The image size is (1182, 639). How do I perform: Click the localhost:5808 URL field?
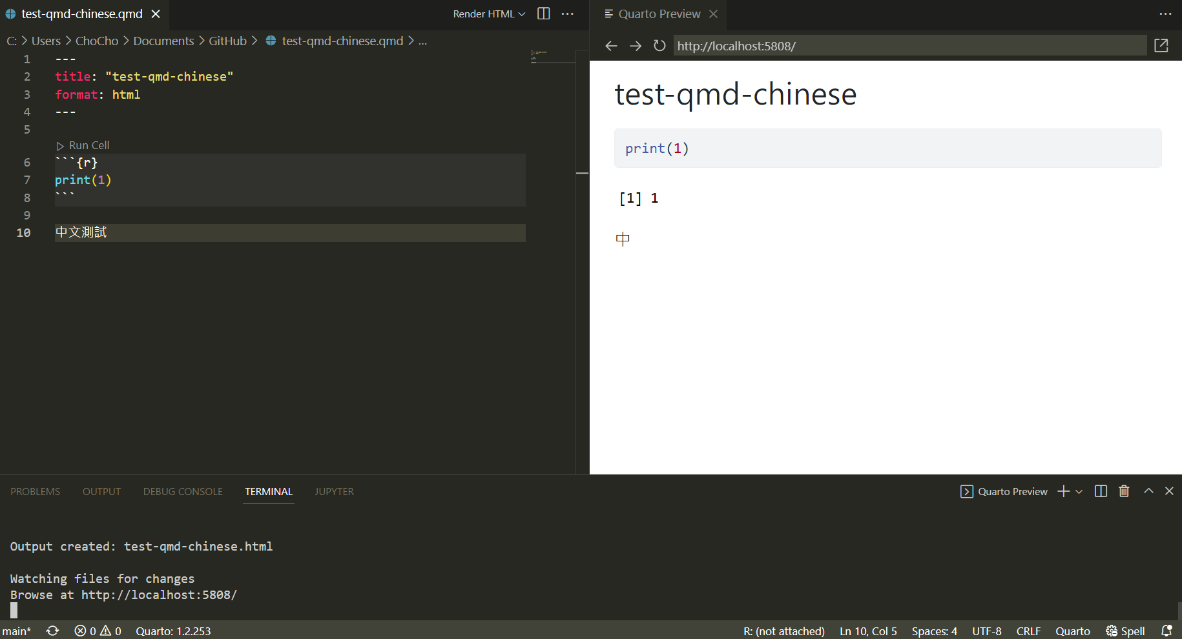point(910,46)
